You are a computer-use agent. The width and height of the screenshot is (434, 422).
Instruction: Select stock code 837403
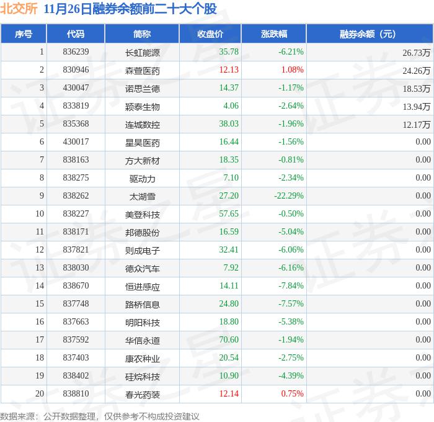[x=76, y=357]
